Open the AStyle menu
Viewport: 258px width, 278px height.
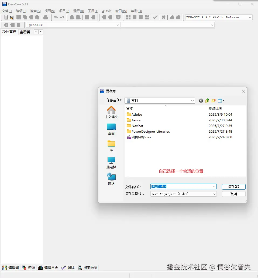click(x=107, y=11)
